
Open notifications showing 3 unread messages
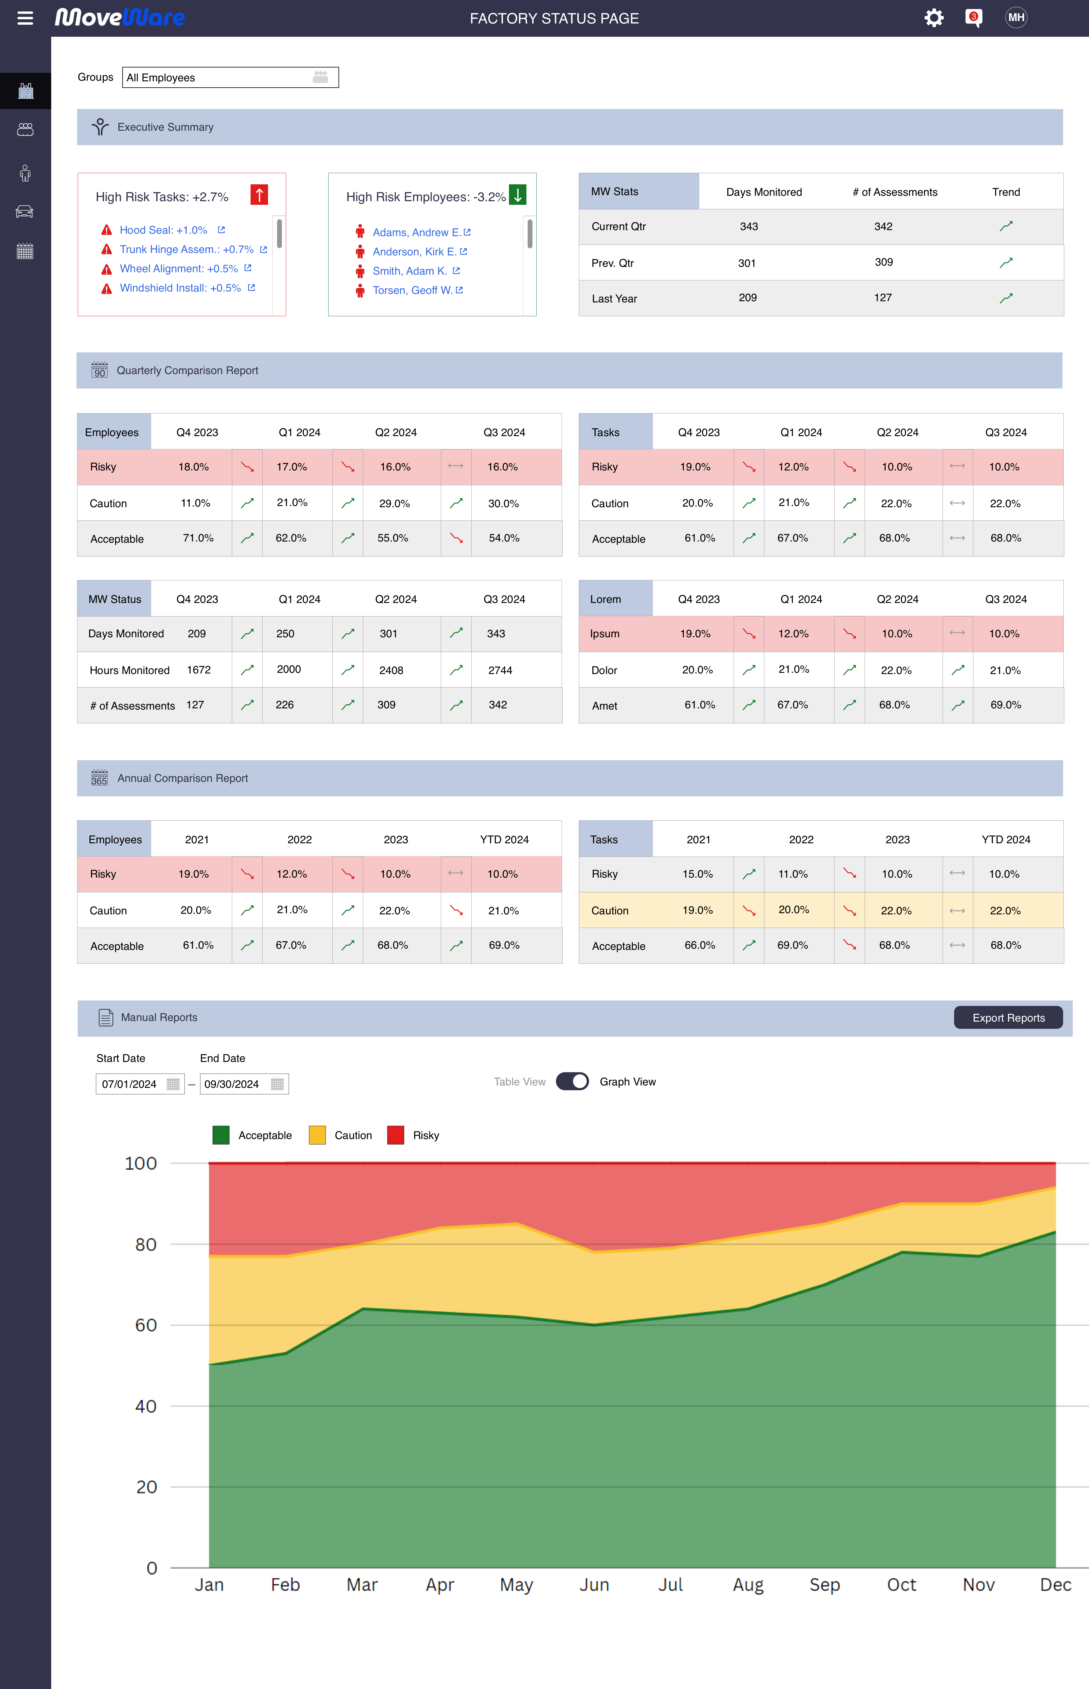click(x=973, y=18)
